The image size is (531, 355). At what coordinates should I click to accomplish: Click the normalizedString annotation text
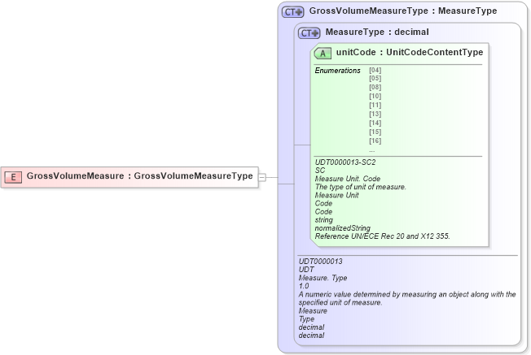342,228
